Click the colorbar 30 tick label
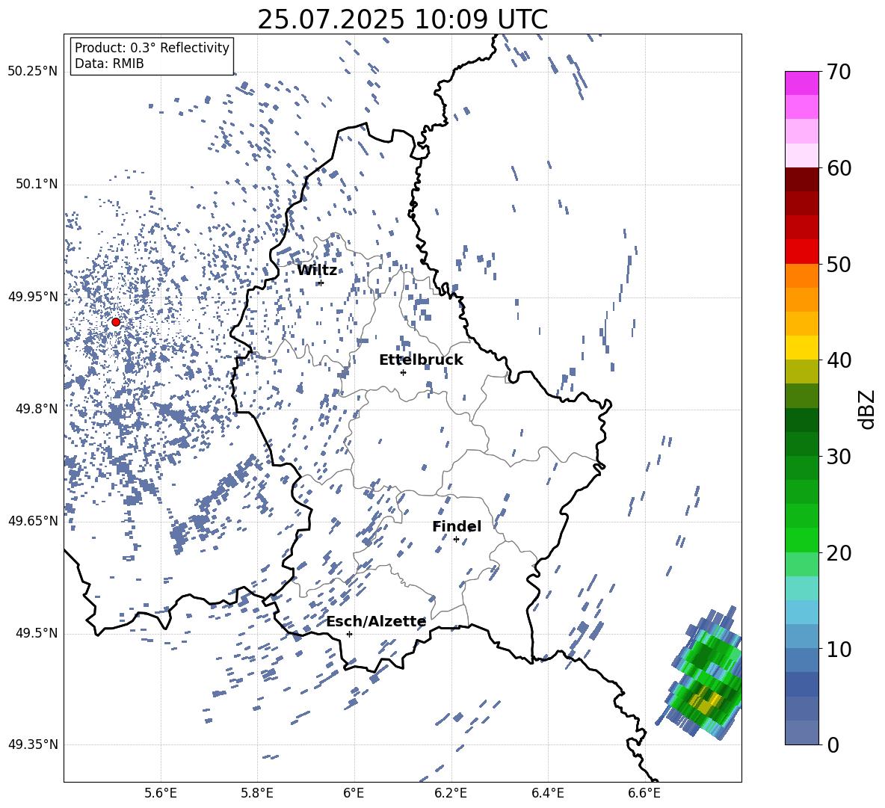Image resolution: width=885 pixels, height=808 pixels. (x=839, y=456)
